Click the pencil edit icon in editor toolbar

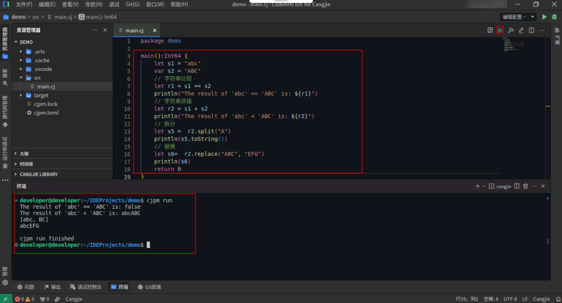point(521,30)
